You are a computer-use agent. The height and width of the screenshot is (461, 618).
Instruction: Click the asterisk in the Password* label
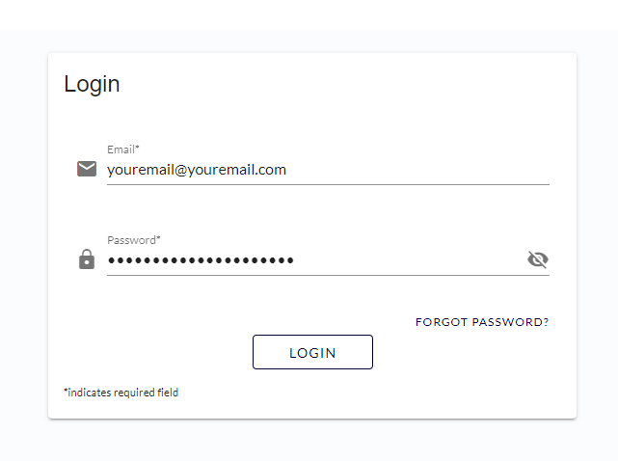pyautogui.click(x=158, y=238)
